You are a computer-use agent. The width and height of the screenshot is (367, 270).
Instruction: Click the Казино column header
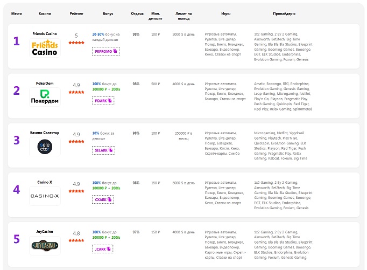(45, 13)
